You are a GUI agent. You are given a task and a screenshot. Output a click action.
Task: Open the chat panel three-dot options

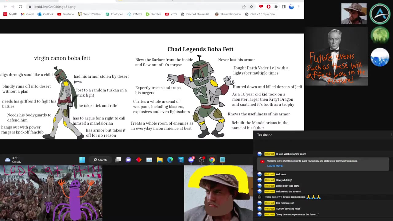pos(391,135)
